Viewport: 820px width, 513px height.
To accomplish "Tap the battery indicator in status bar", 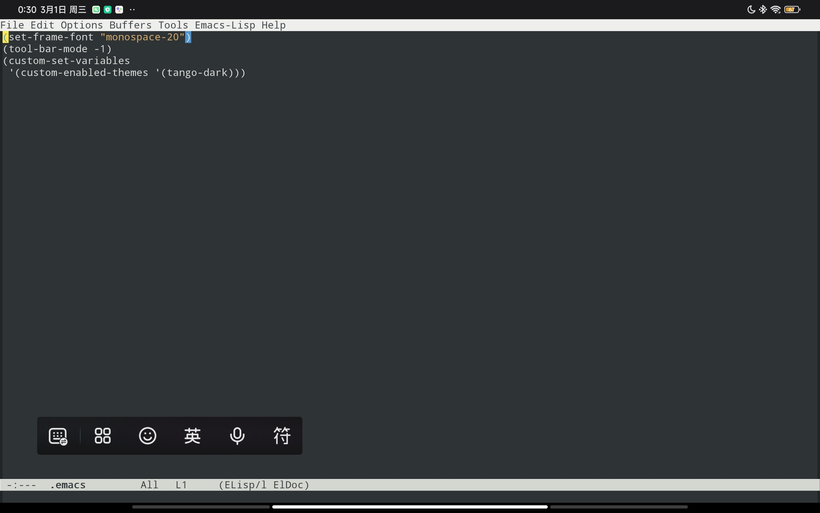I will pyautogui.click(x=792, y=10).
